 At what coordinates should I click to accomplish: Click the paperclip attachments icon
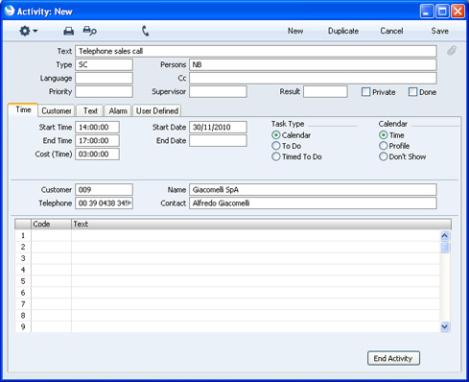coord(452,51)
